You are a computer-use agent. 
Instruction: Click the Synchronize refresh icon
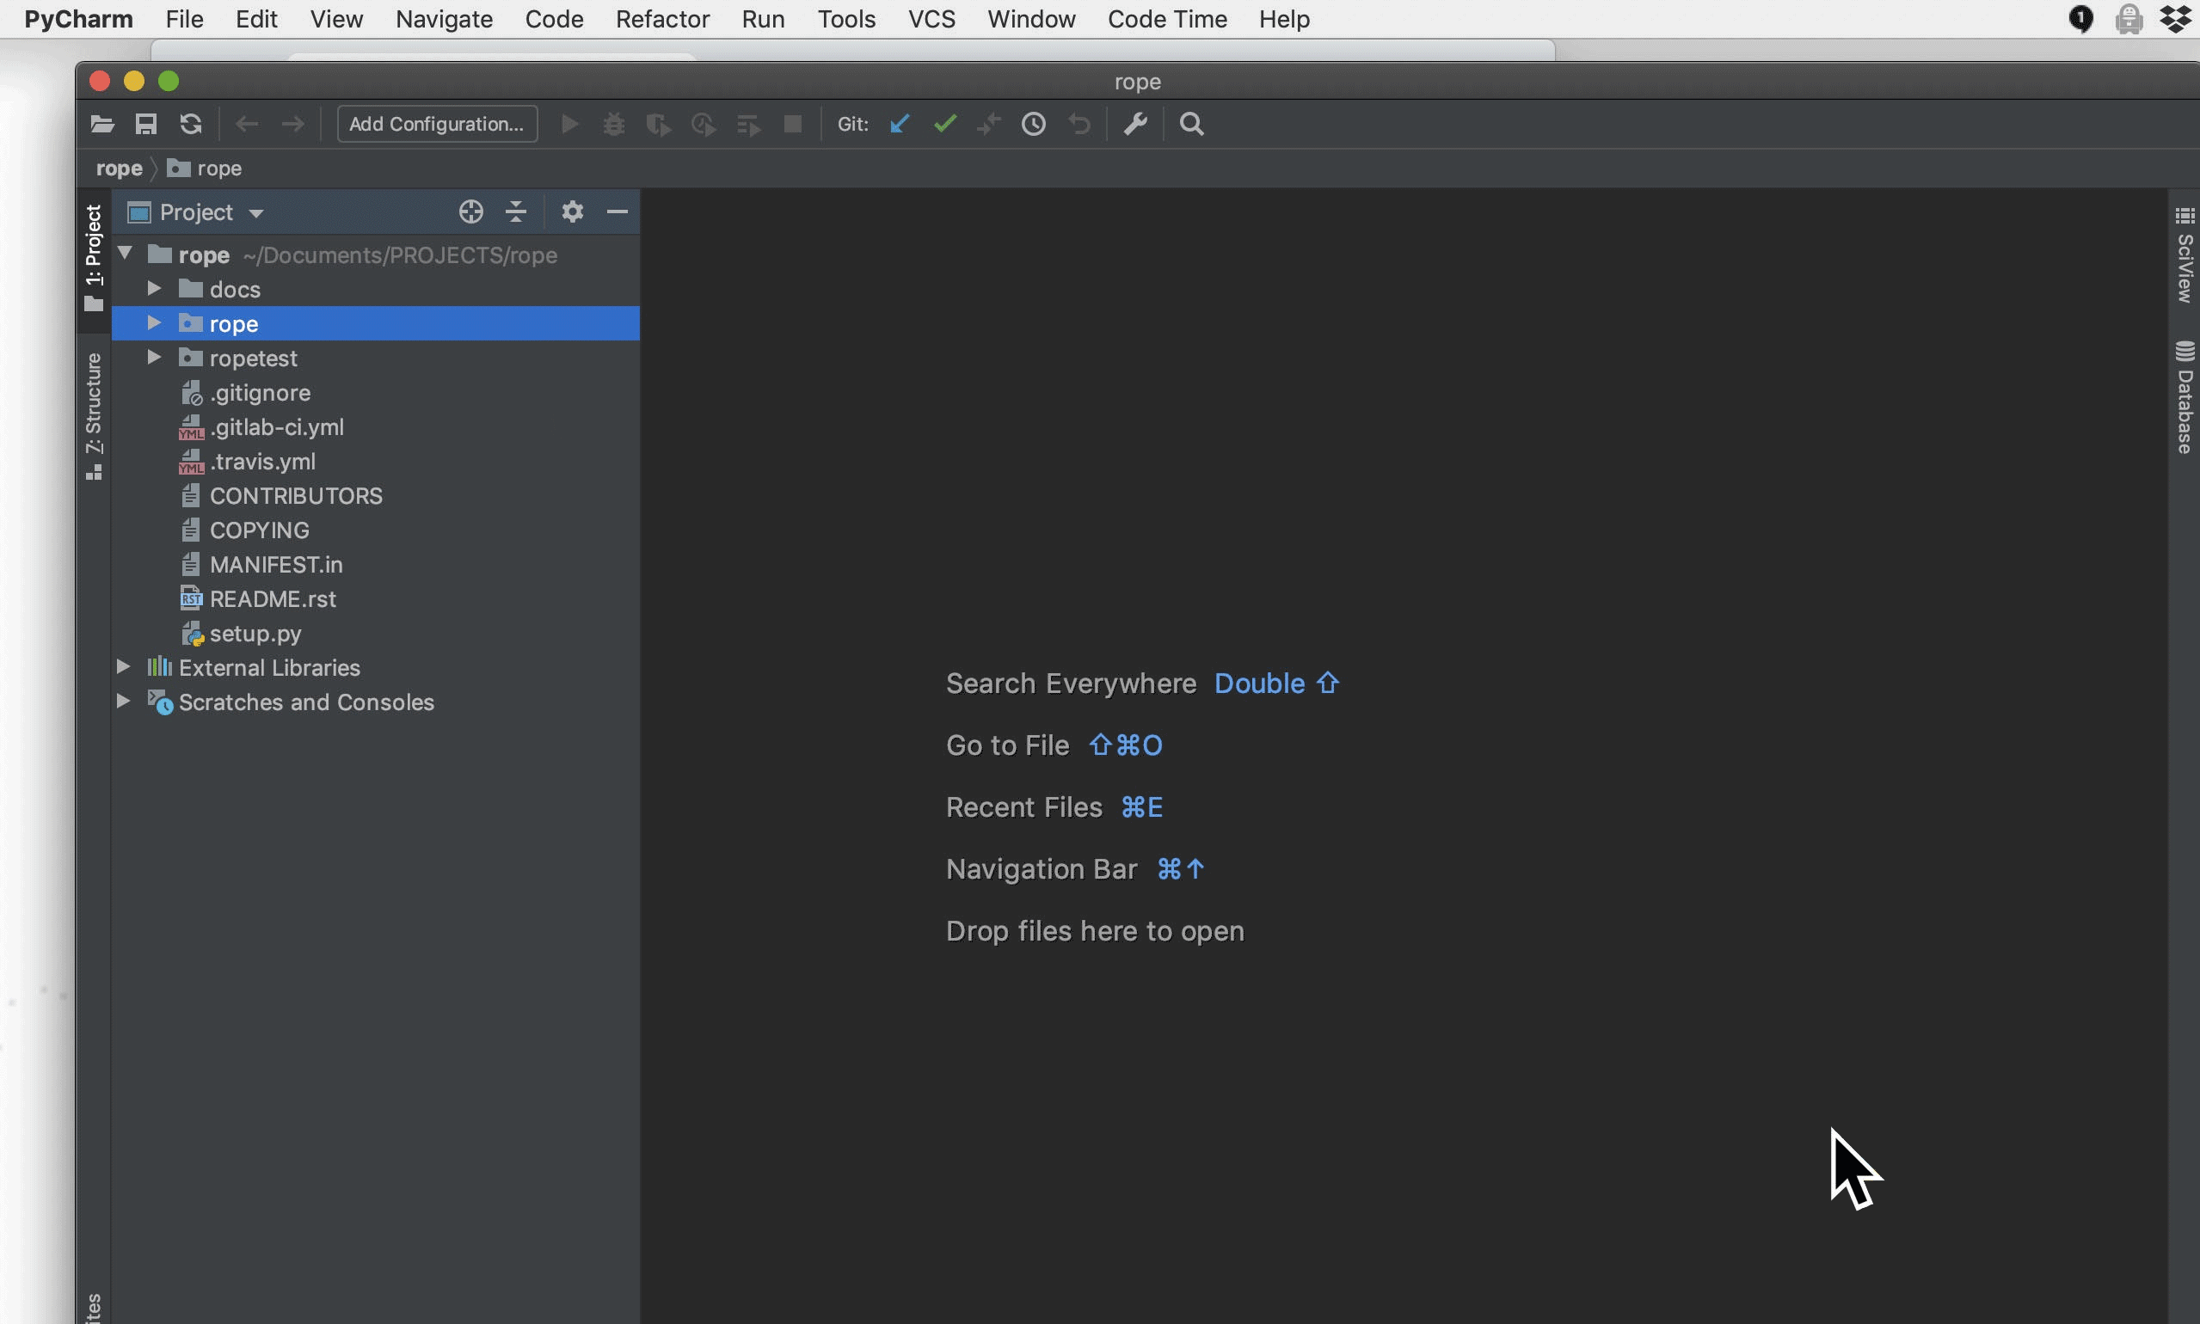click(190, 124)
